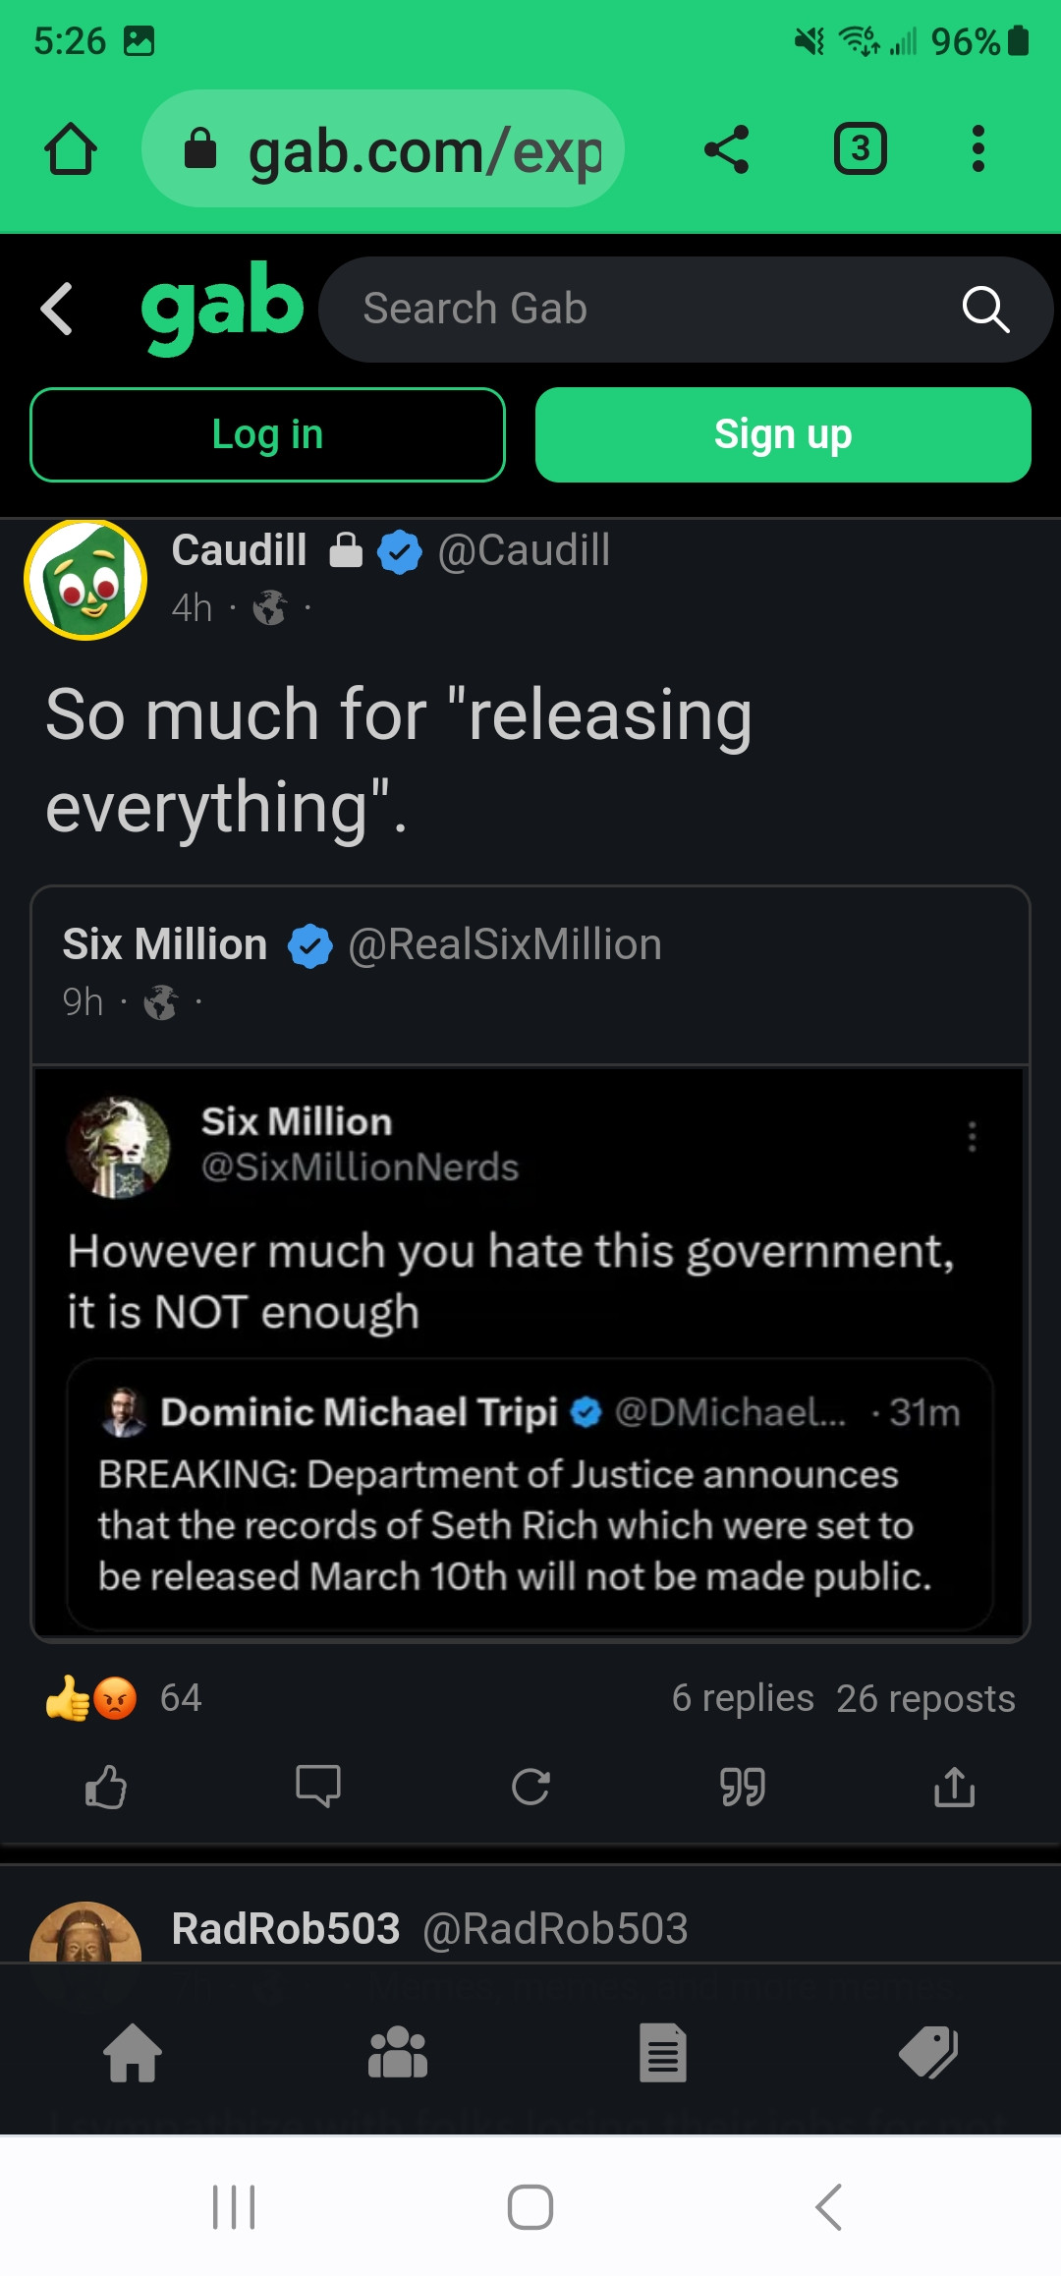This screenshot has height=2276, width=1061.
Task: Tap the browser share icon
Action: click(727, 149)
